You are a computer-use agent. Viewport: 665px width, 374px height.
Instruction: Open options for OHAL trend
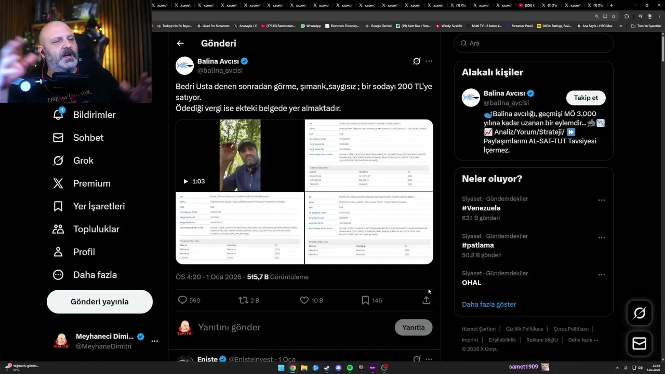pos(601,274)
